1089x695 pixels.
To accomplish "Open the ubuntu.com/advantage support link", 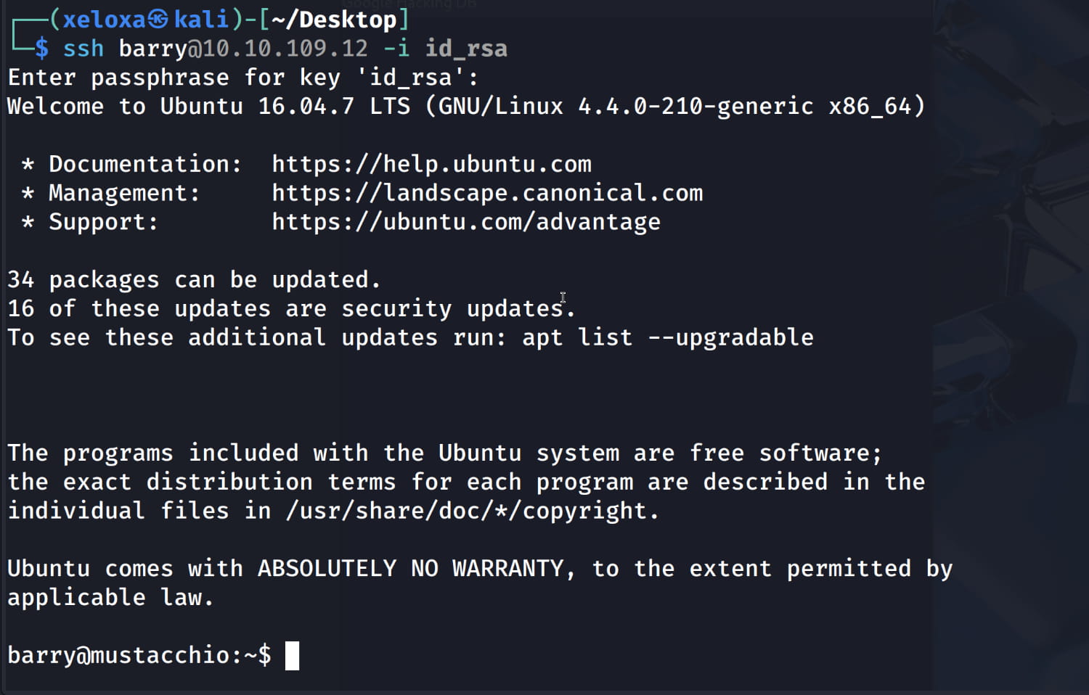I will pyautogui.click(x=465, y=222).
